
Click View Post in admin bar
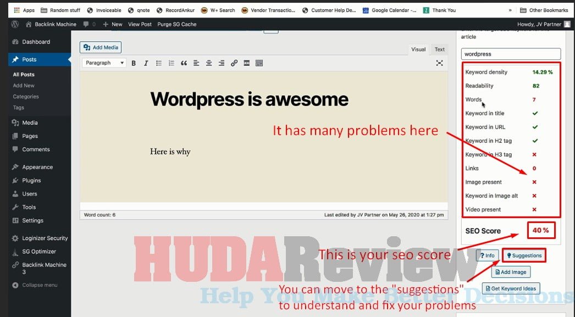(x=140, y=24)
